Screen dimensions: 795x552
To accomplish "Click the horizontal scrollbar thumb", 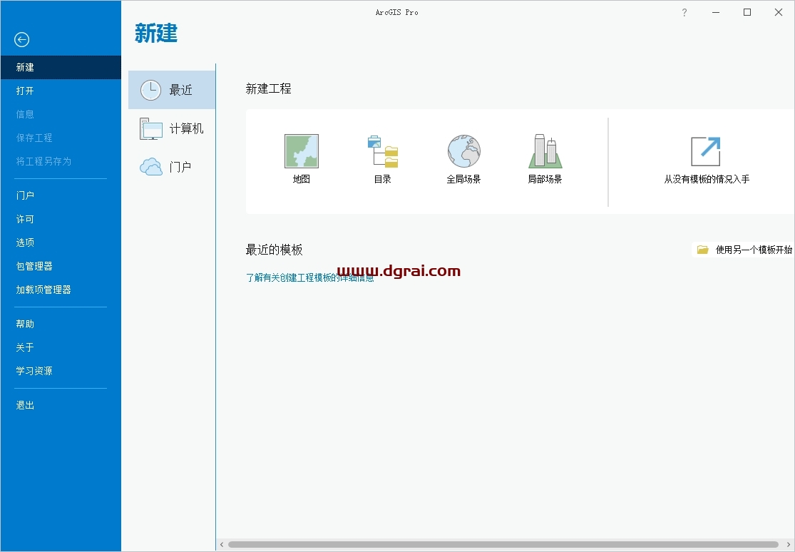I will click(x=503, y=544).
